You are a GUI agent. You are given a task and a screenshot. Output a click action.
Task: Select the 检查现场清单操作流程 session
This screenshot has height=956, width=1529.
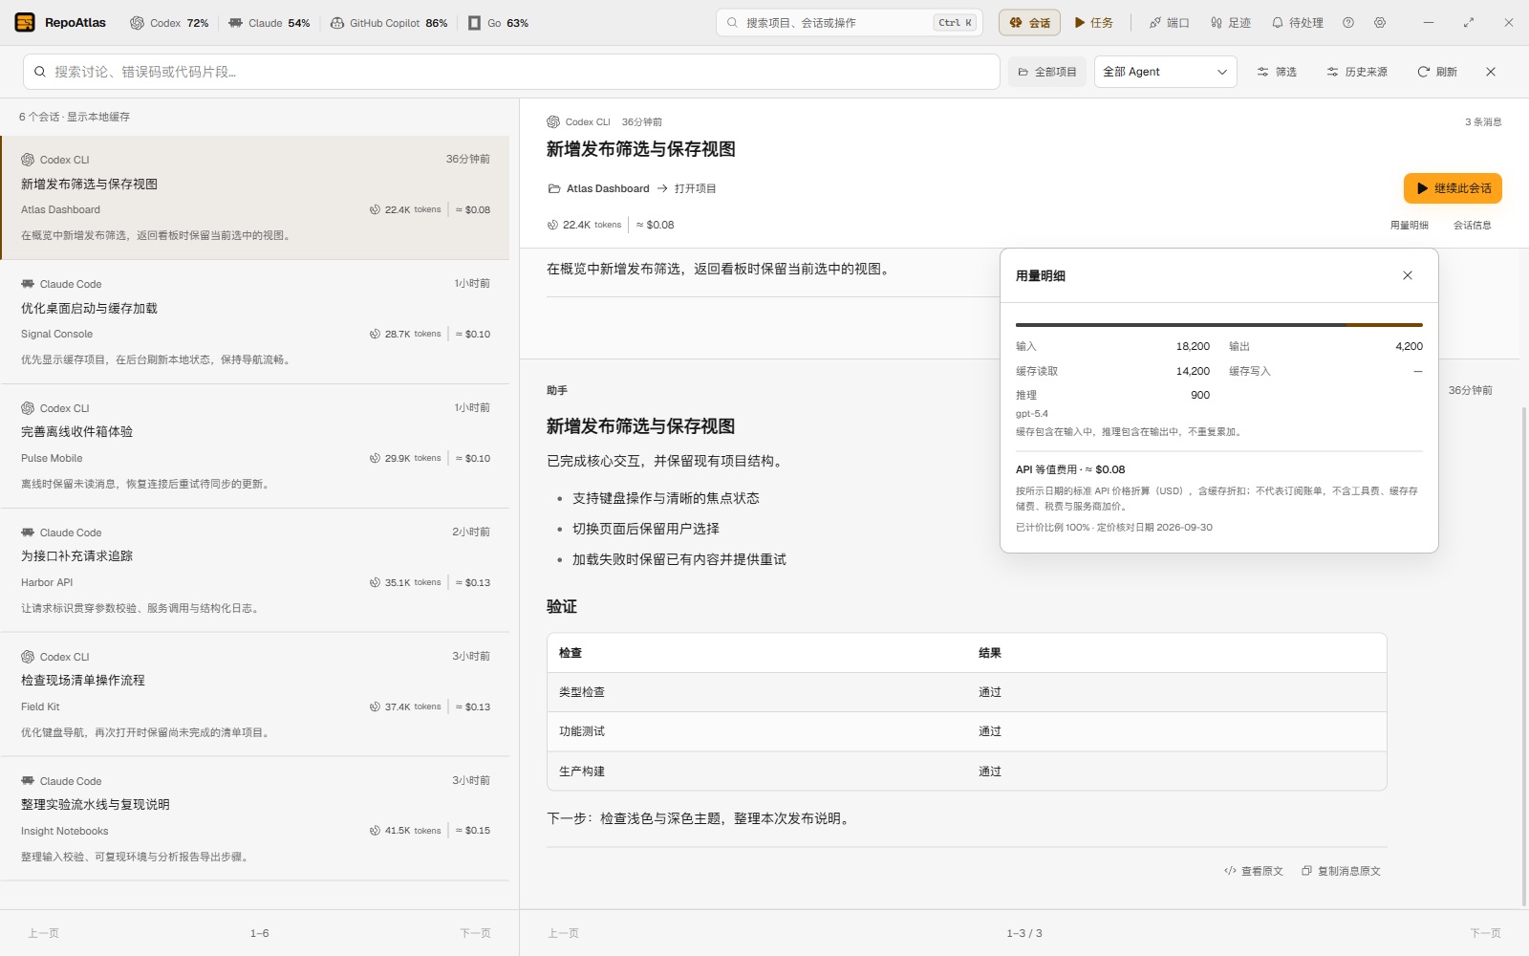tap(255, 695)
